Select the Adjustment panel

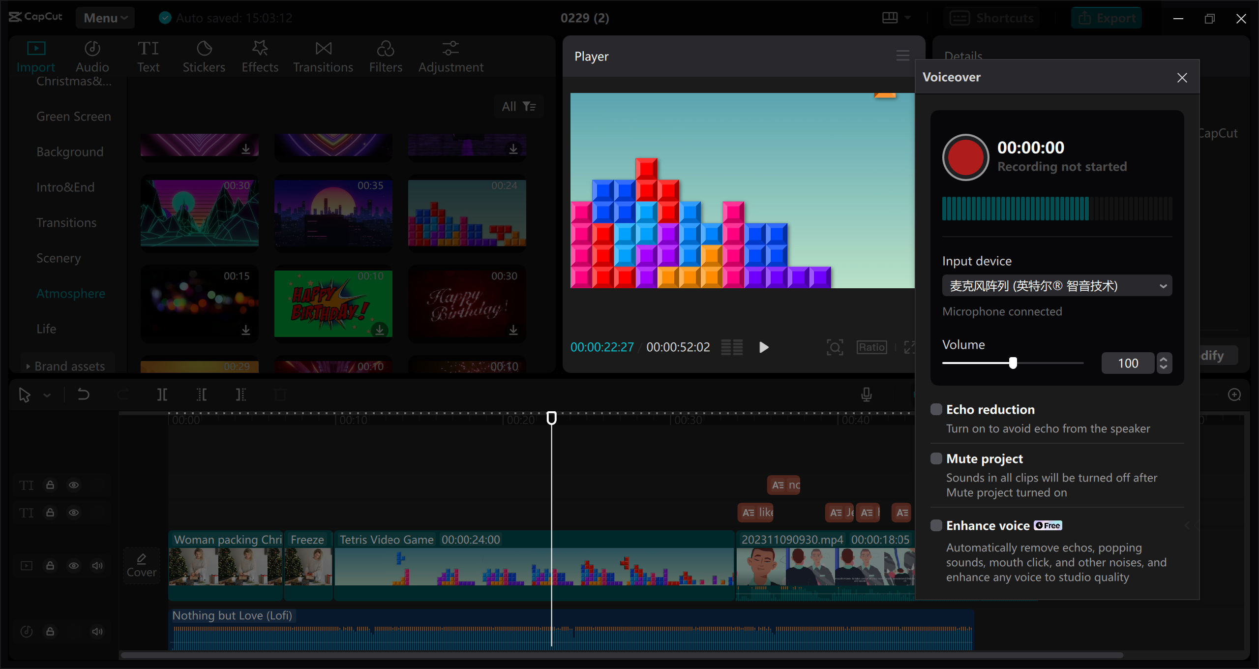[450, 55]
